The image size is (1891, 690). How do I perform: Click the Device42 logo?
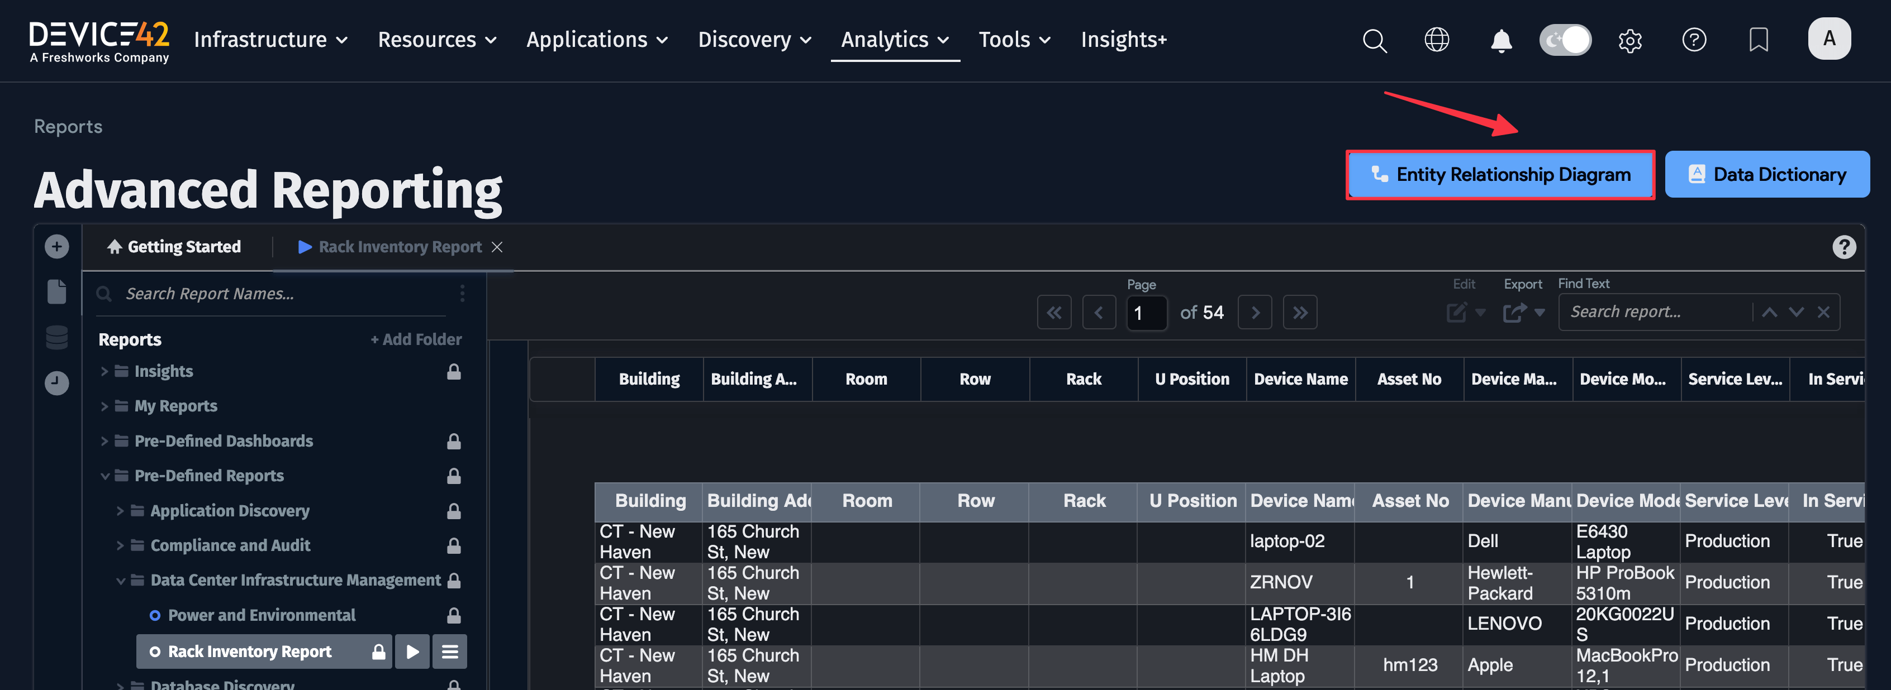pos(99,41)
